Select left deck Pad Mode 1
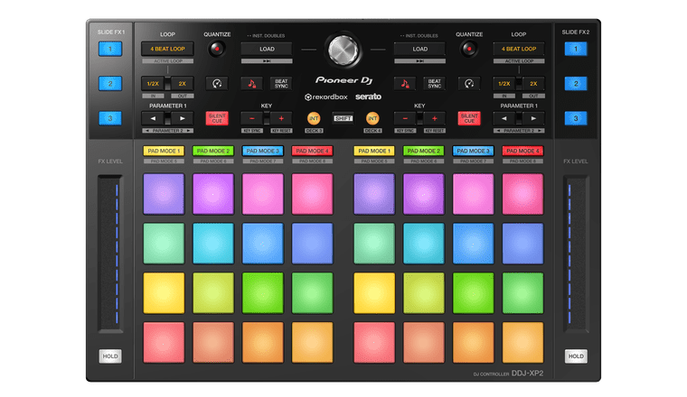Screen dimensions: 687x397 163,151
